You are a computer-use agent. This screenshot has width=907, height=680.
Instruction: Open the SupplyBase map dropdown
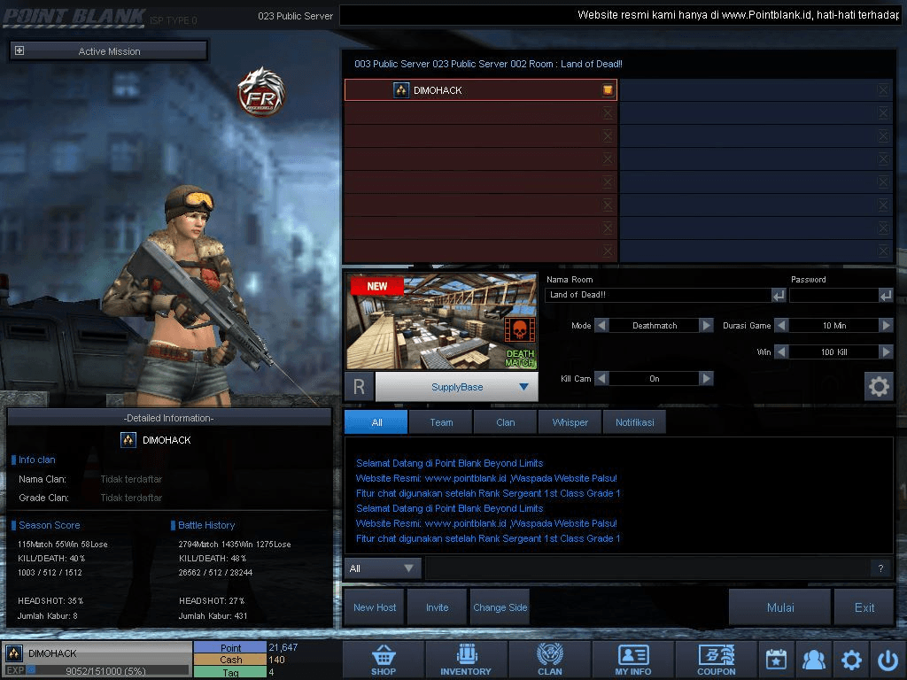457,387
